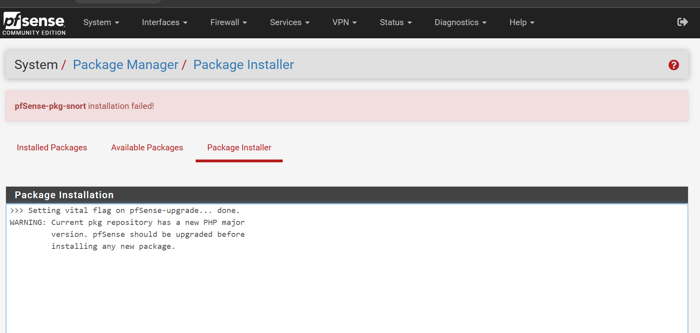Expand the Status menu
The width and height of the screenshot is (700, 333).
(x=396, y=22)
